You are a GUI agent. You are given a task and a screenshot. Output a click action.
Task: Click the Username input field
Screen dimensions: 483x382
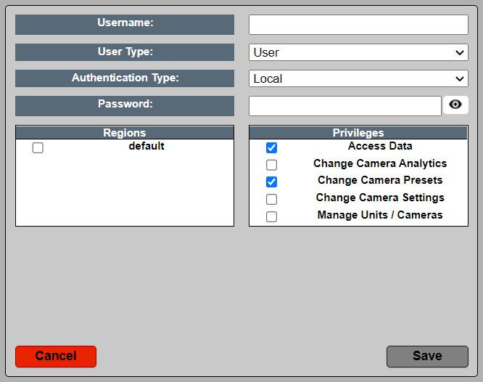[x=358, y=25]
